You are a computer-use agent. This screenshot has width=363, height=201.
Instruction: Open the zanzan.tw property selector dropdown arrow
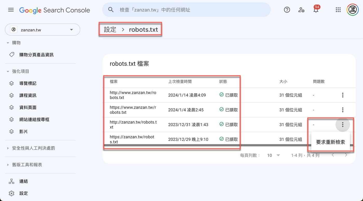pos(72,30)
